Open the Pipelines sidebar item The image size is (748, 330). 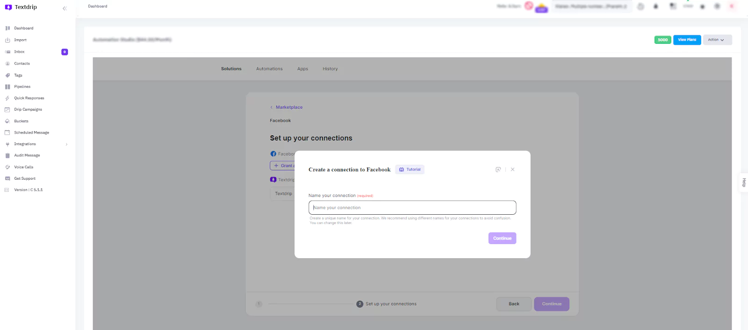click(22, 87)
